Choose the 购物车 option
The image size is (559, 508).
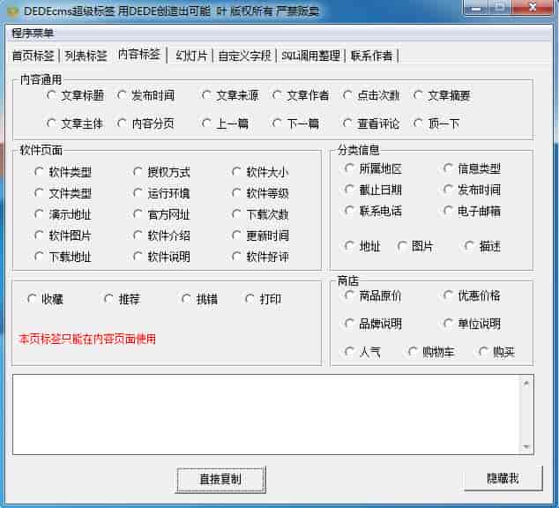coord(431,352)
